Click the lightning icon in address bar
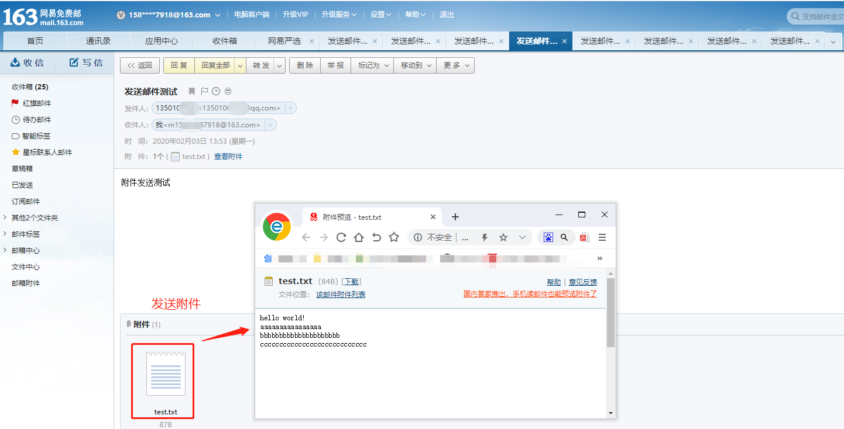 click(485, 237)
